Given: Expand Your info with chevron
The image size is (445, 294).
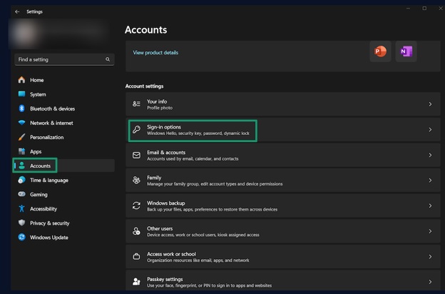Looking at the screenshot, I should coord(430,104).
